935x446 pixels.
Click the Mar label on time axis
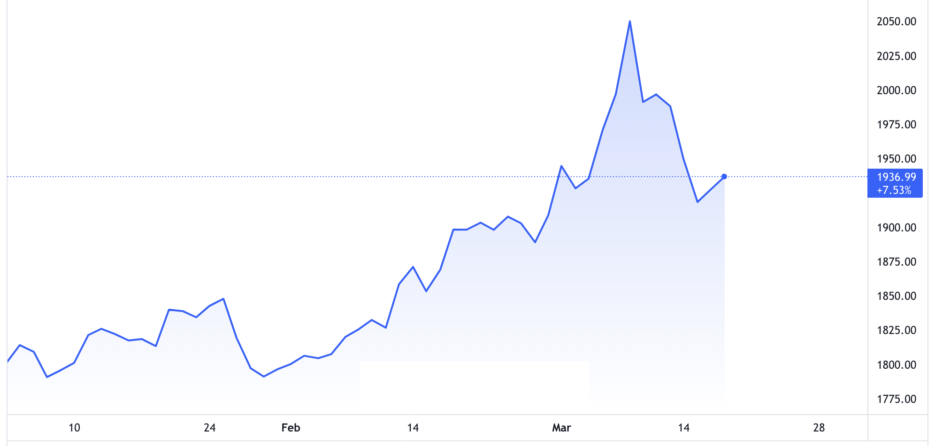(561, 428)
